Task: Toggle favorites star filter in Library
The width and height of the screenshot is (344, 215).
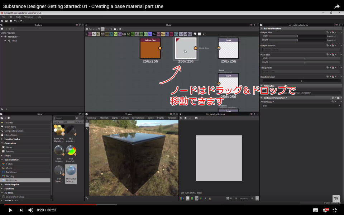Action: tap(77, 118)
